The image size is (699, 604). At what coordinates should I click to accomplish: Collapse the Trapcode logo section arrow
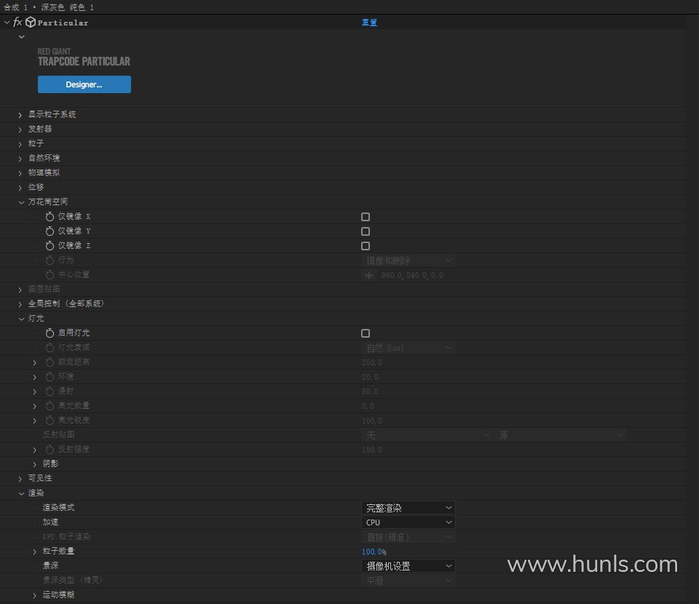tap(21, 37)
